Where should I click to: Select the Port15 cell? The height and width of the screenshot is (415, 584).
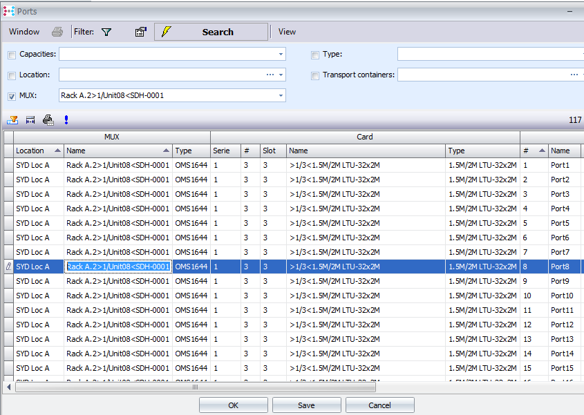tap(565, 369)
